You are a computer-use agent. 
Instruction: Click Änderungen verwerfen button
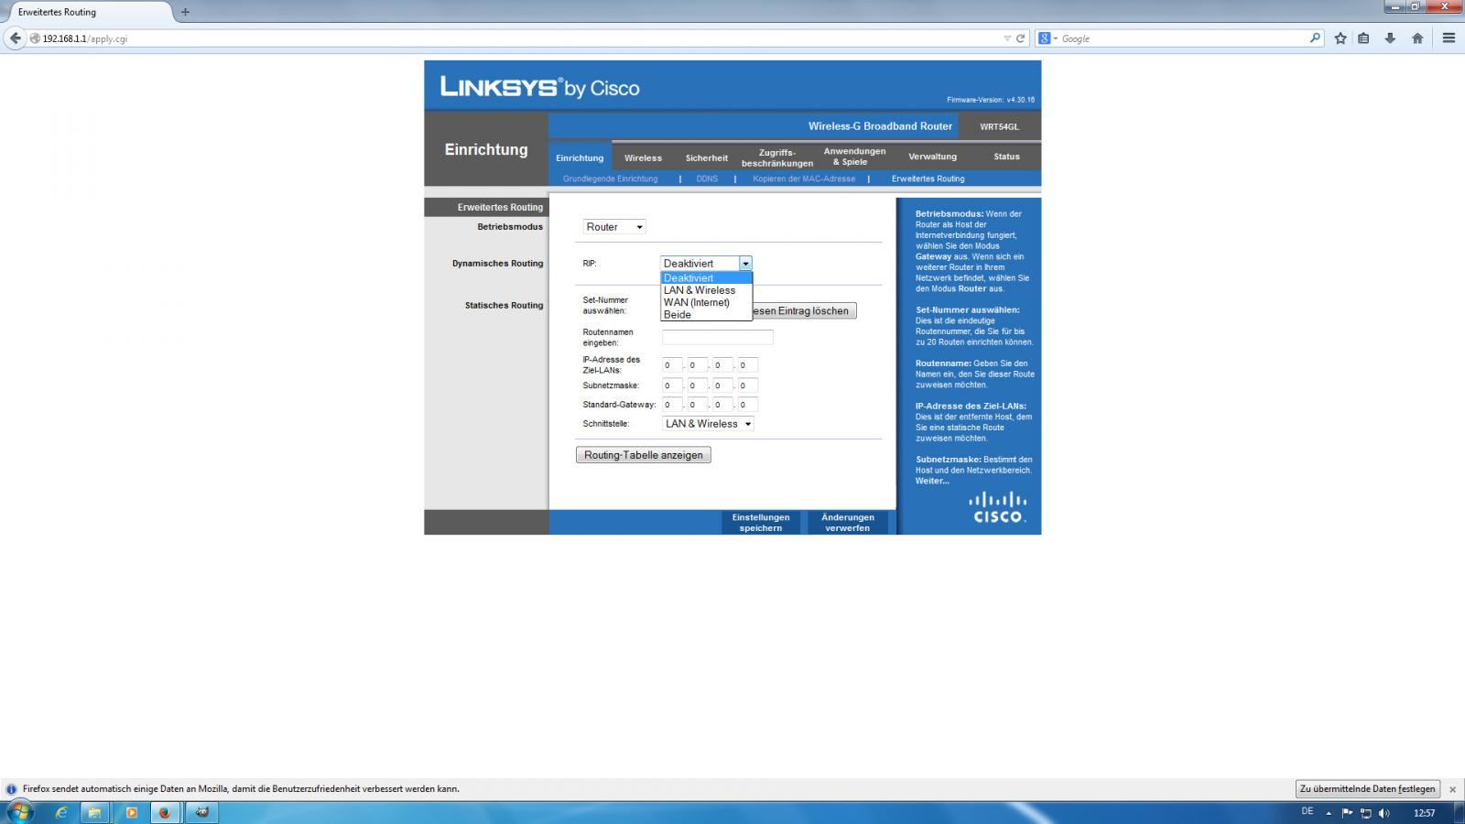(x=848, y=522)
